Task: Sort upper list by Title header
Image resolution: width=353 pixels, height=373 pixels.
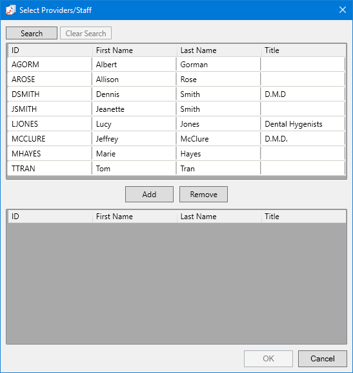Action: [x=303, y=50]
